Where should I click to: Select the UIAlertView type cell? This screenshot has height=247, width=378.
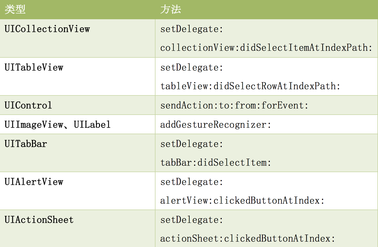coord(34,182)
